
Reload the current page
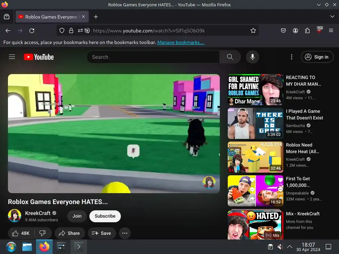click(x=32, y=31)
